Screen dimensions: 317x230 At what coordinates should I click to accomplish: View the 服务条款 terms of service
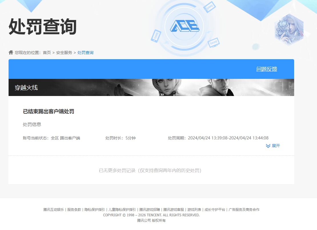click(x=74, y=209)
